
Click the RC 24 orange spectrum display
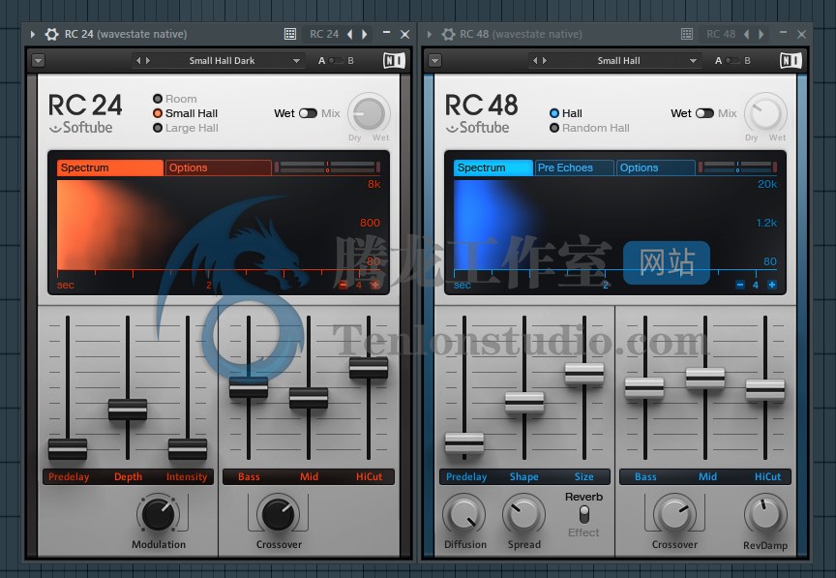point(218,225)
